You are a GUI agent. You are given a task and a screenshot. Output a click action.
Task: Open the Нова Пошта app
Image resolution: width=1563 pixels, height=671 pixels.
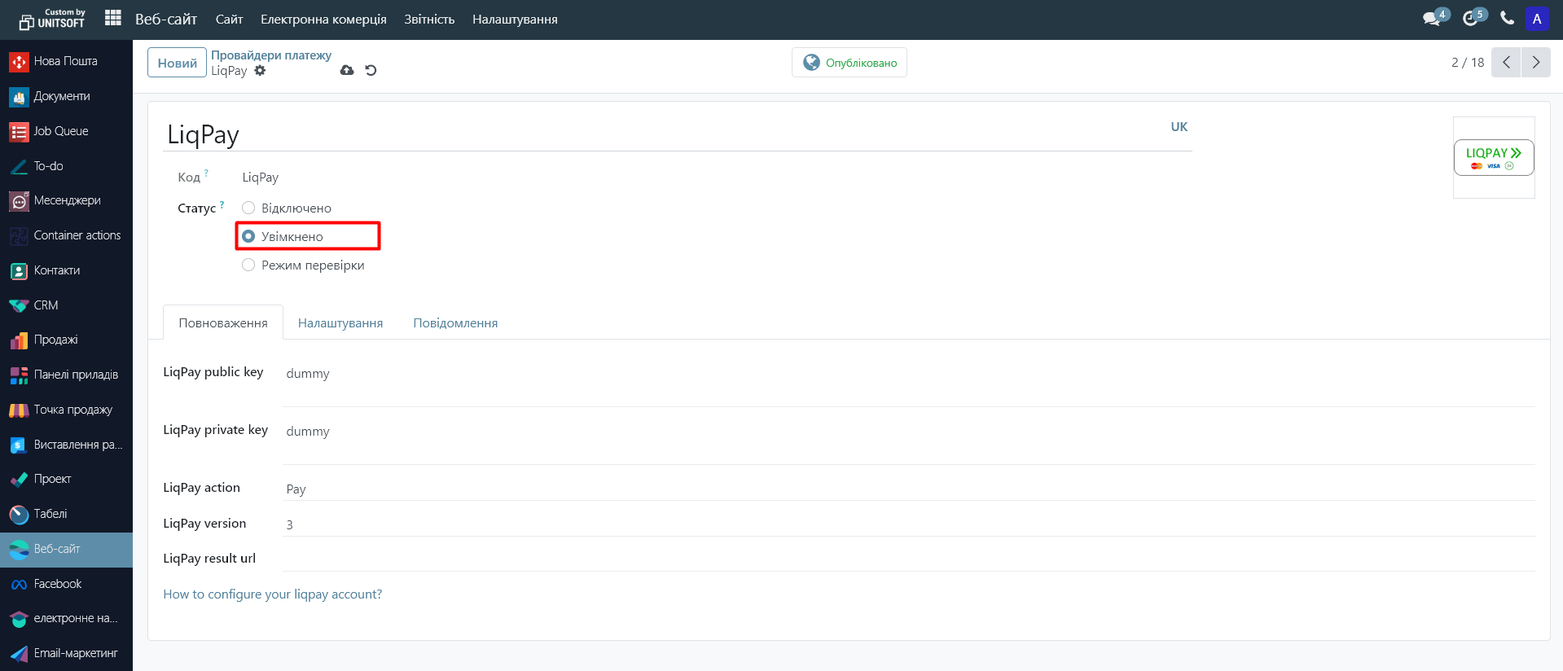click(x=65, y=61)
